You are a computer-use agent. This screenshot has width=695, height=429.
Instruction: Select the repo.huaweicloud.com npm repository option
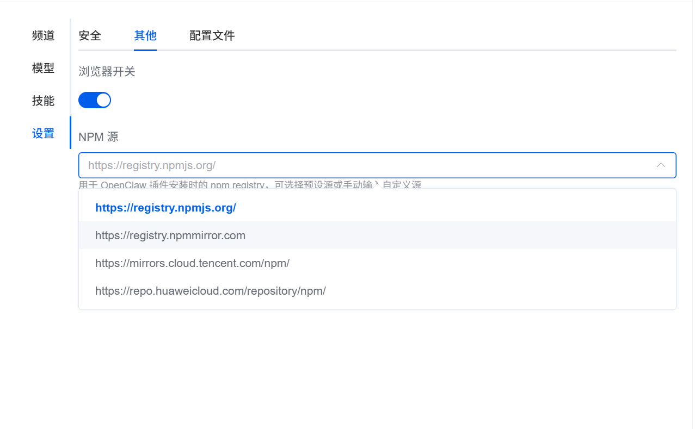click(x=210, y=291)
